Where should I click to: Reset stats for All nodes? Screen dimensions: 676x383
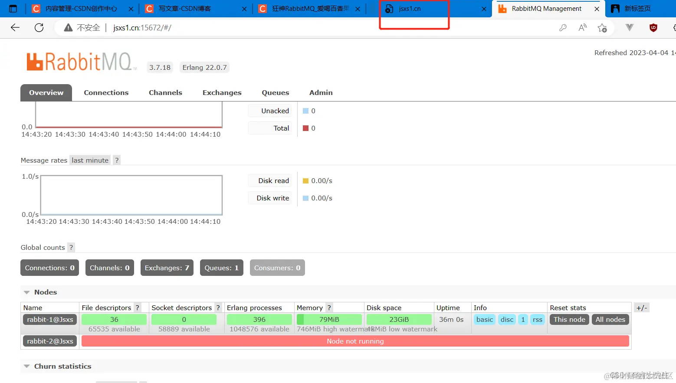pyautogui.click(x=610, y=320)
